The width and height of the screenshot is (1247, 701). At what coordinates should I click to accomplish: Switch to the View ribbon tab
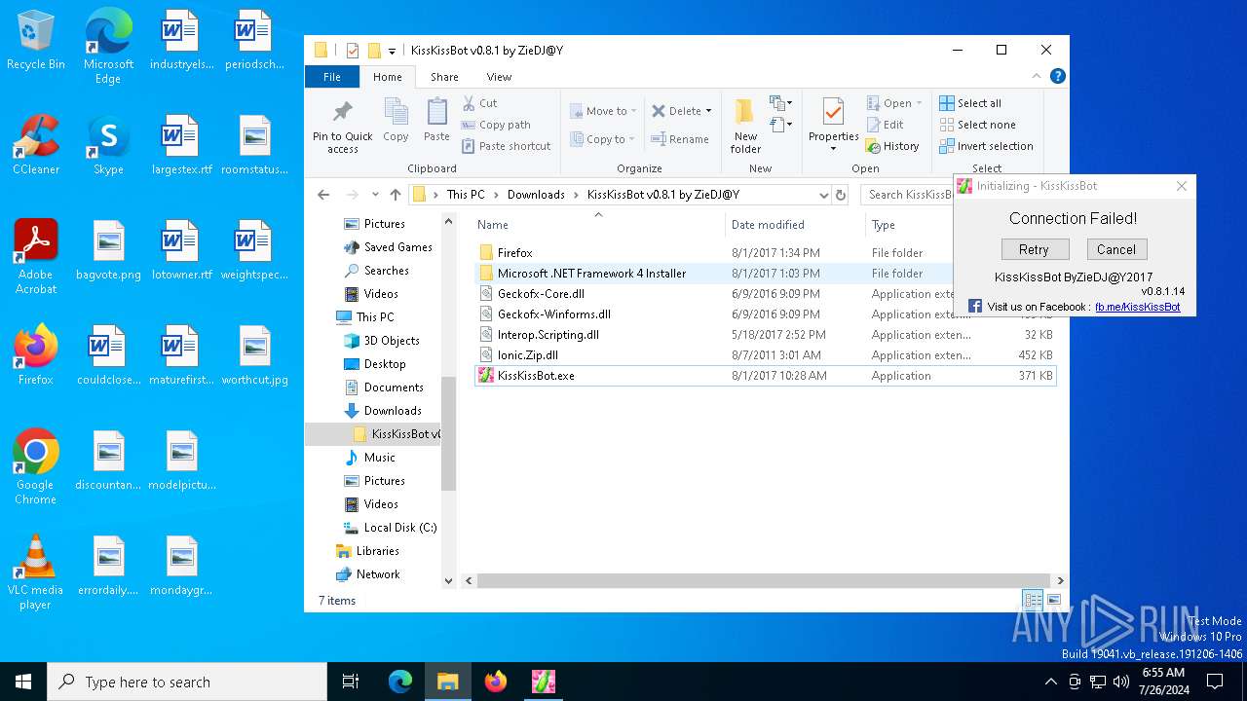pos(499,77)
